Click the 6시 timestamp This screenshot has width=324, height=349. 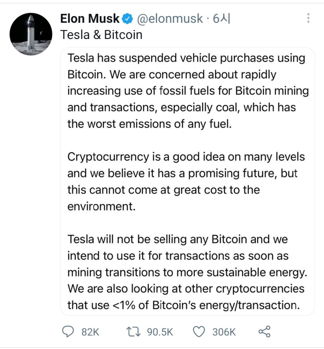(x=222, y=19)
